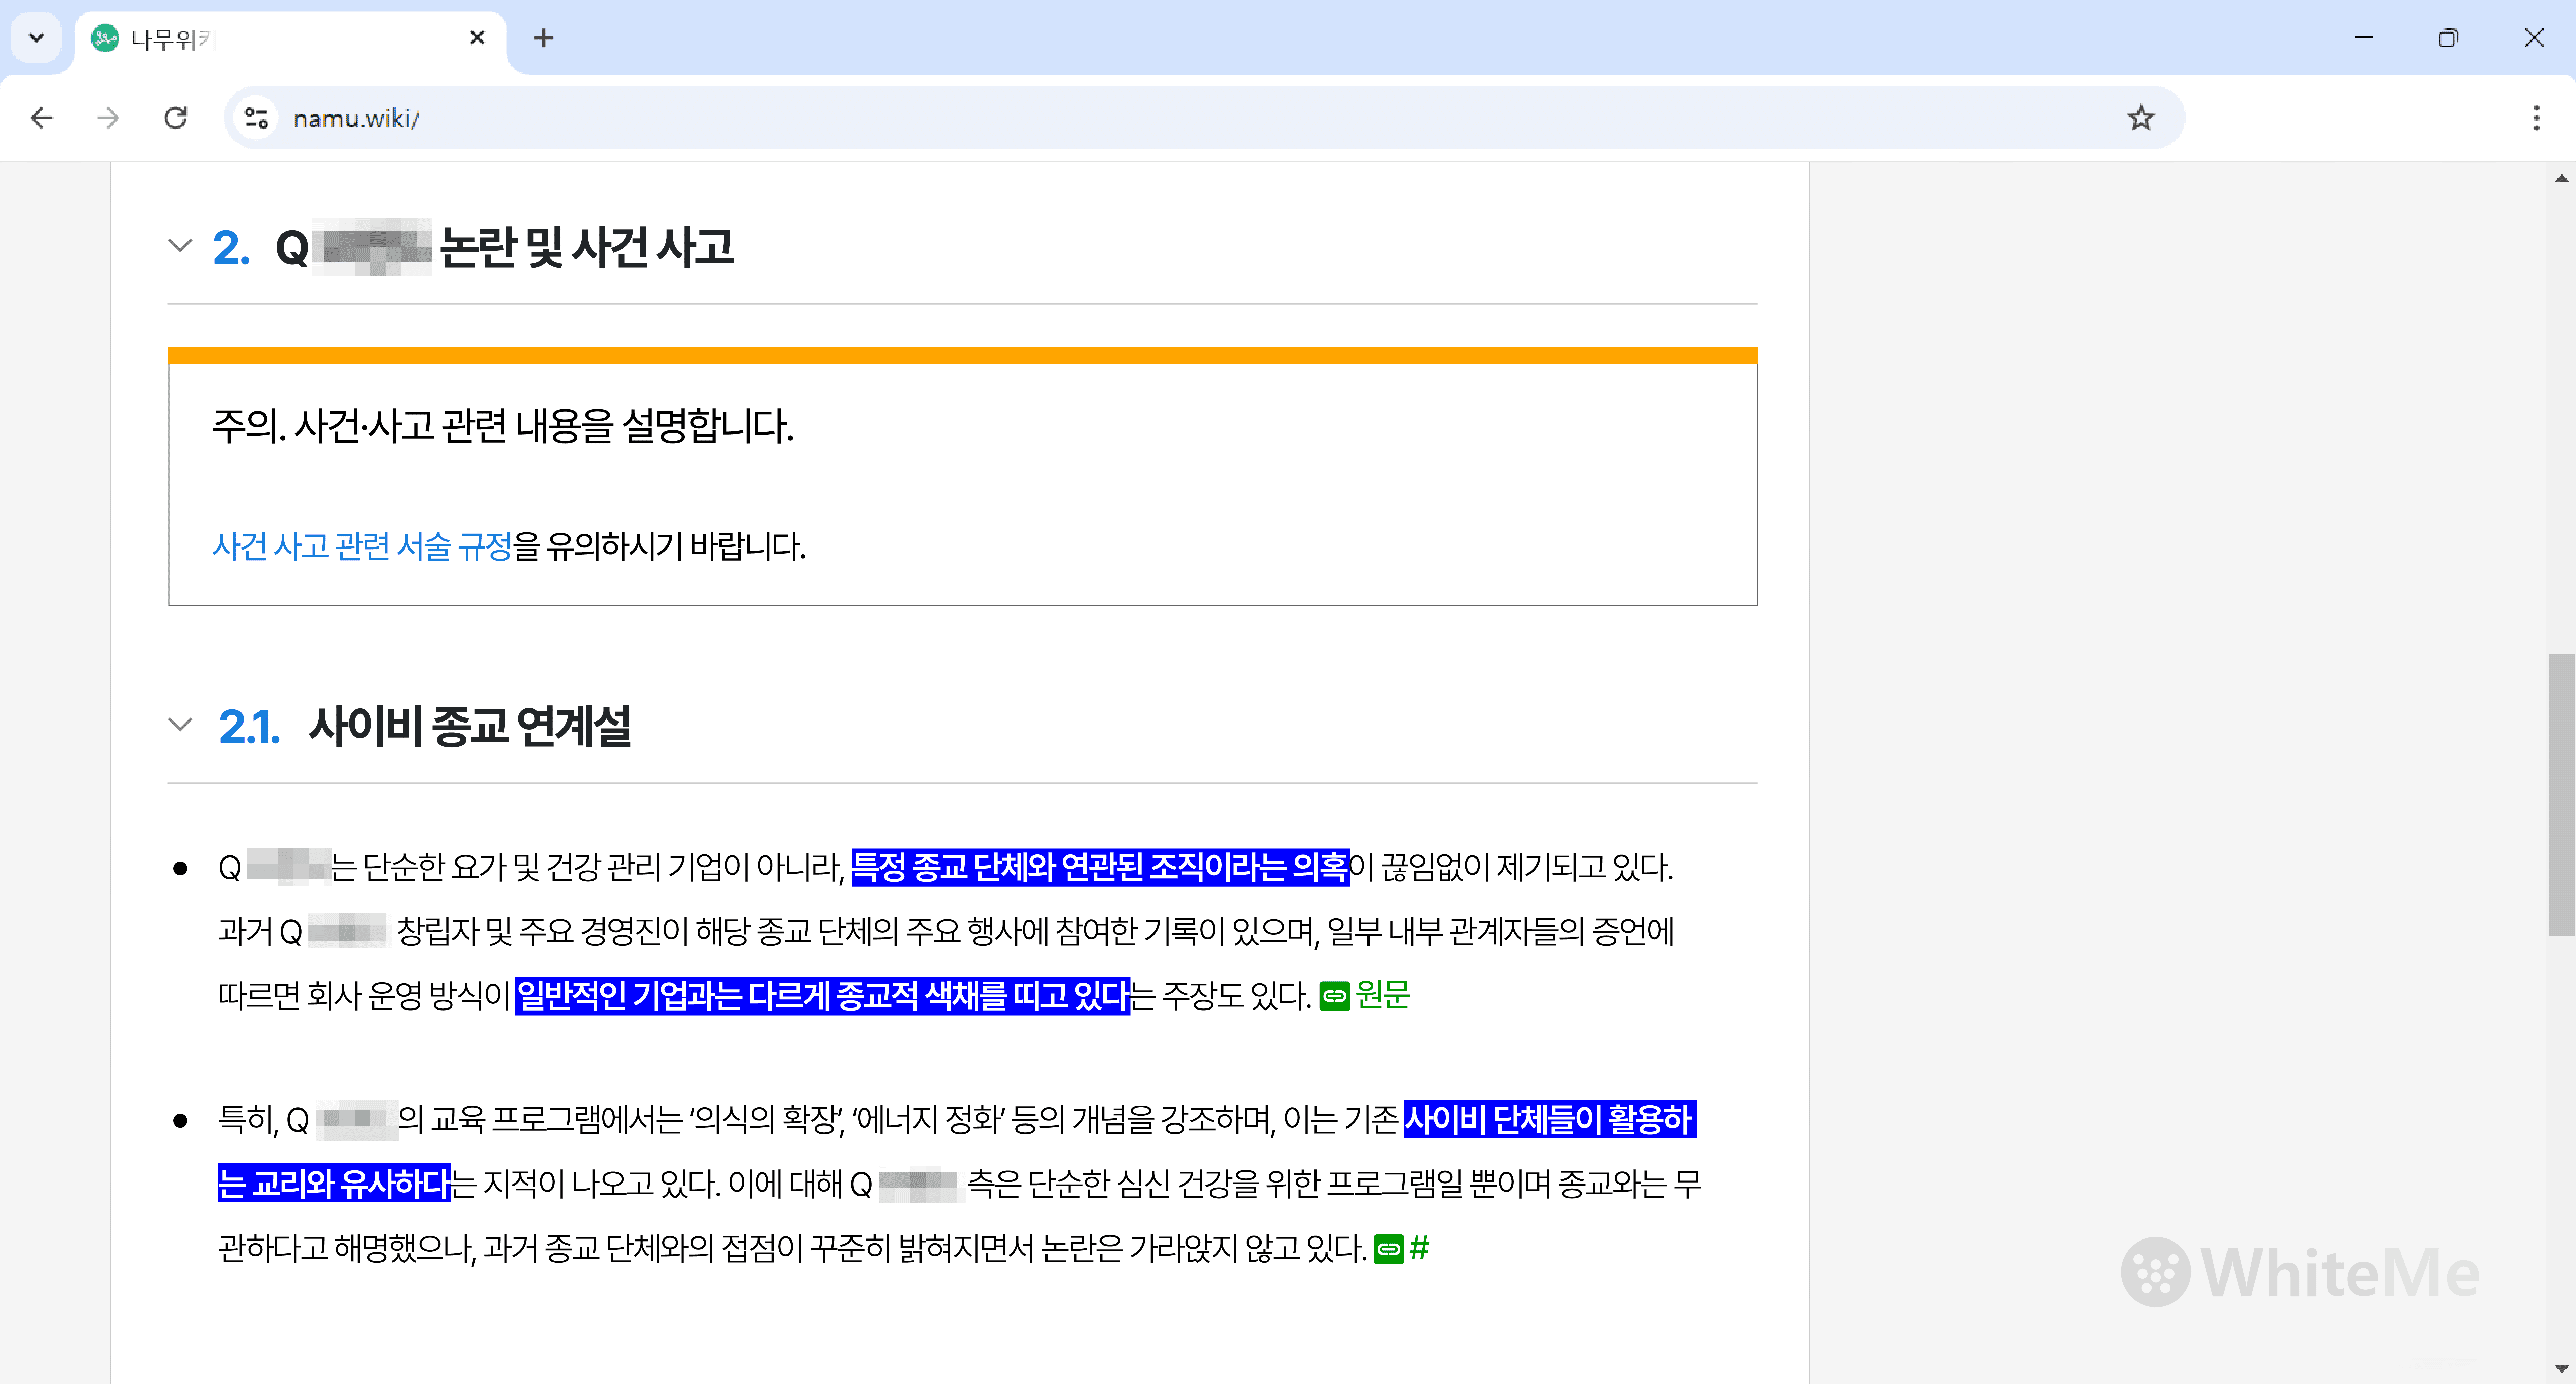Click highlighted text 사이비 단체들이 활용하
The height and width of the screenshot is (1384, 2576).
pos(1550,1119)
